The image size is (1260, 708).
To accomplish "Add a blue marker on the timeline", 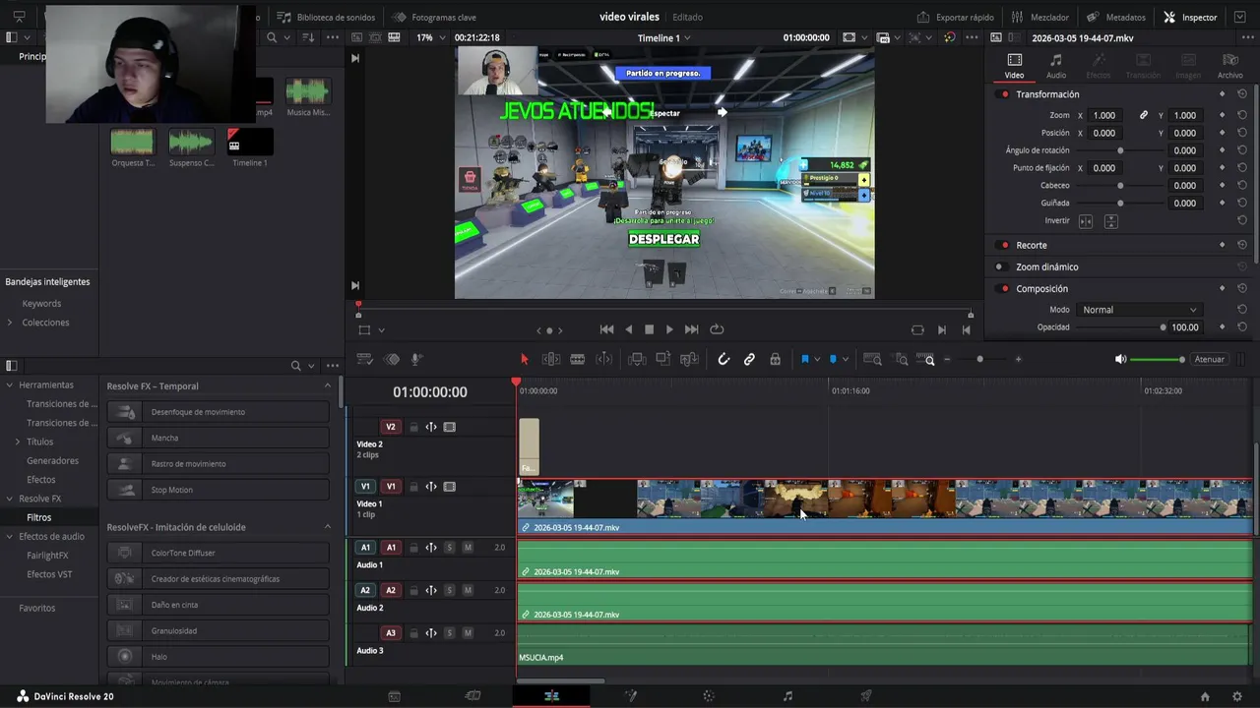I will point(833,360).
